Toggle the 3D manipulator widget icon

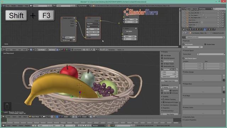point(55,117)
